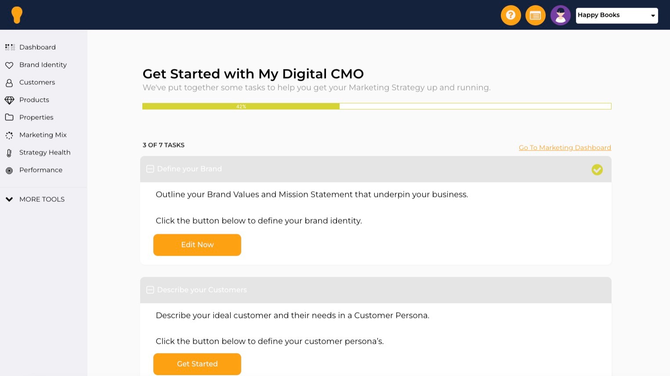Screen dimensions: 670x376
Task: Click the Brand Identity heart icon
Action: 9,65
